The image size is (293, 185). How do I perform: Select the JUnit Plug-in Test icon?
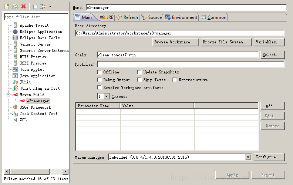coord(15,88)
